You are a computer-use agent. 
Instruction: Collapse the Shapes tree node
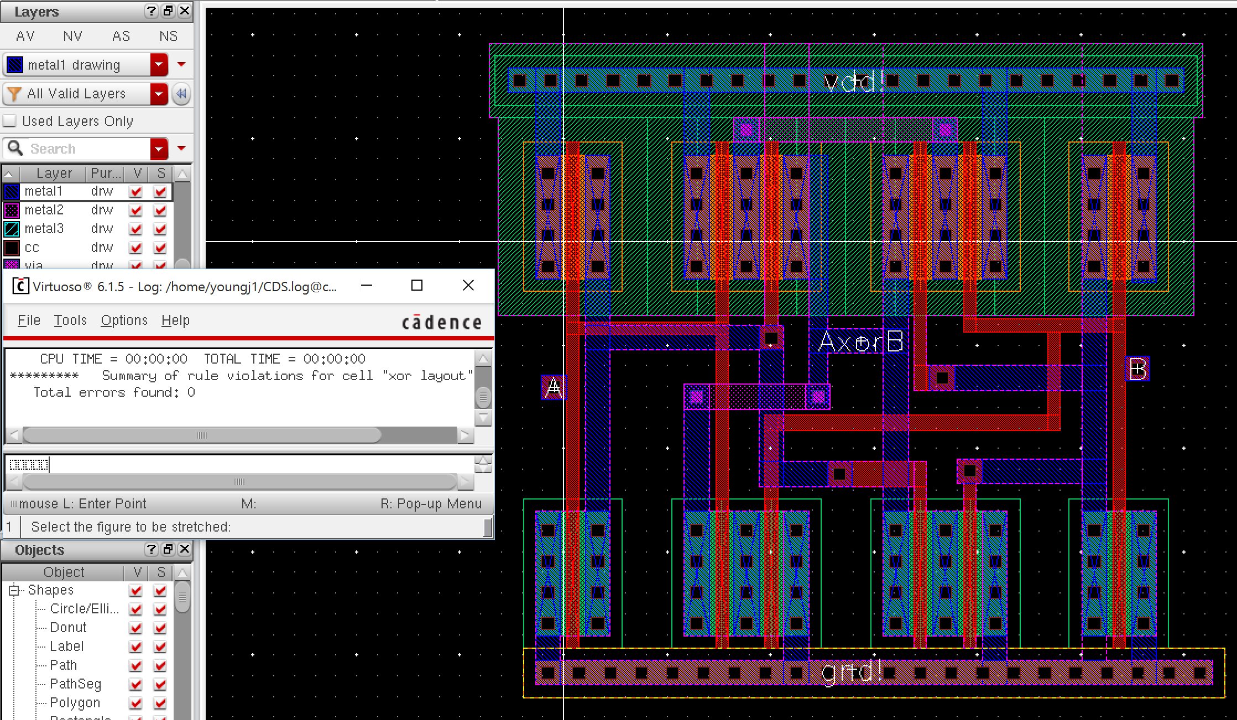[14, 590]
